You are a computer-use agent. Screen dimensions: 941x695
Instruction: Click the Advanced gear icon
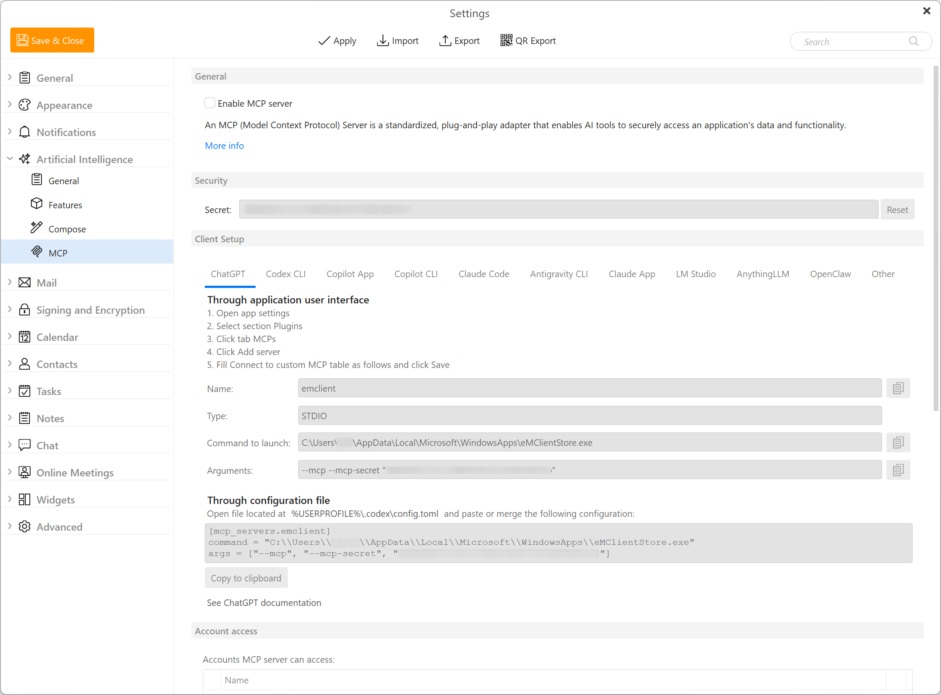coord(25,527)
